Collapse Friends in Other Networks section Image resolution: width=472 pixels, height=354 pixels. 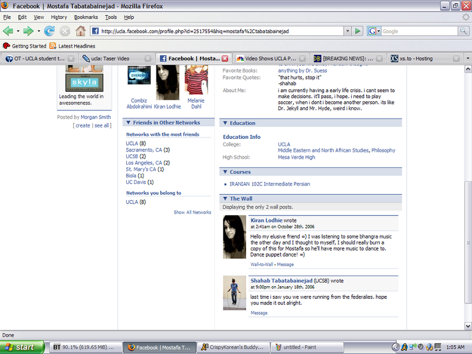pyautogui.click(x=129, y=123)
